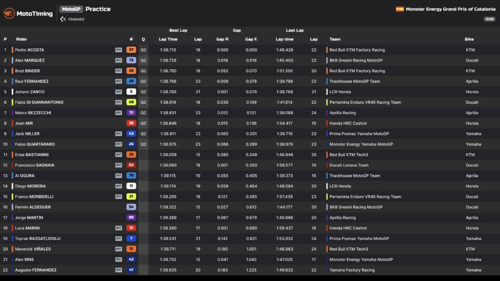Click best lap time 1:38.710
The image size is (500, 281).
click(168, 50)
